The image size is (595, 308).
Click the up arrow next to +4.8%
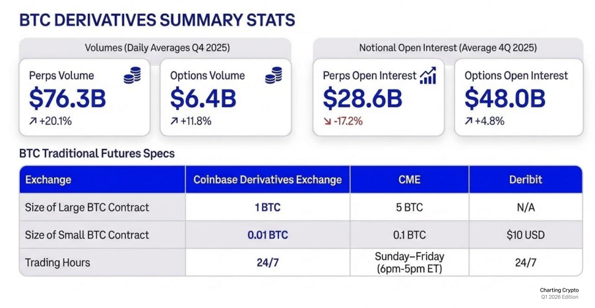468,120
